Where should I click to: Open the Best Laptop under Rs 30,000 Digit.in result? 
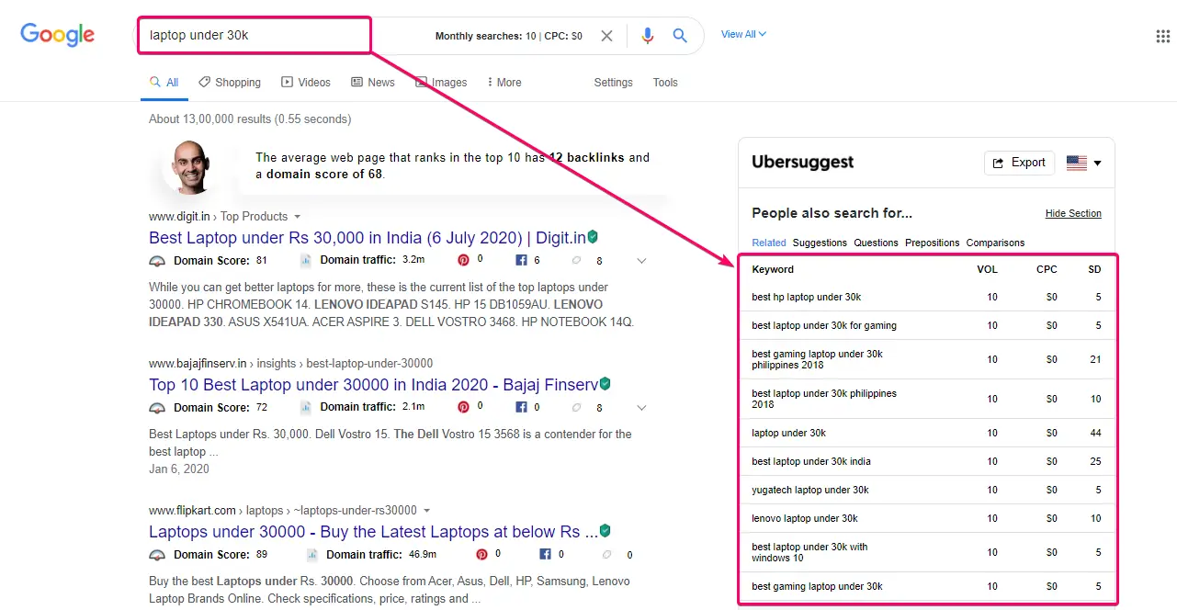coord(368,238)
